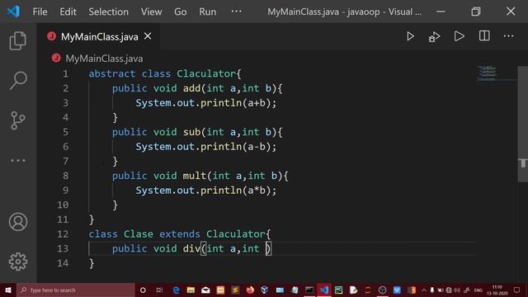Open XAMPP icon on taskbar

tap(220, 290)
